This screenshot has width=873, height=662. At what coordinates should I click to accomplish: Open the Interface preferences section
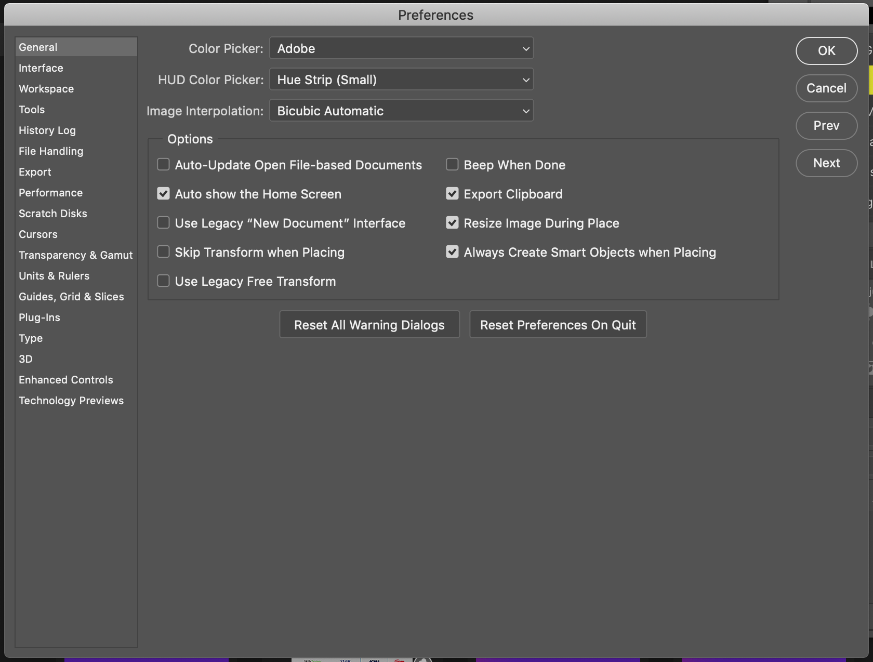(41, 68)
